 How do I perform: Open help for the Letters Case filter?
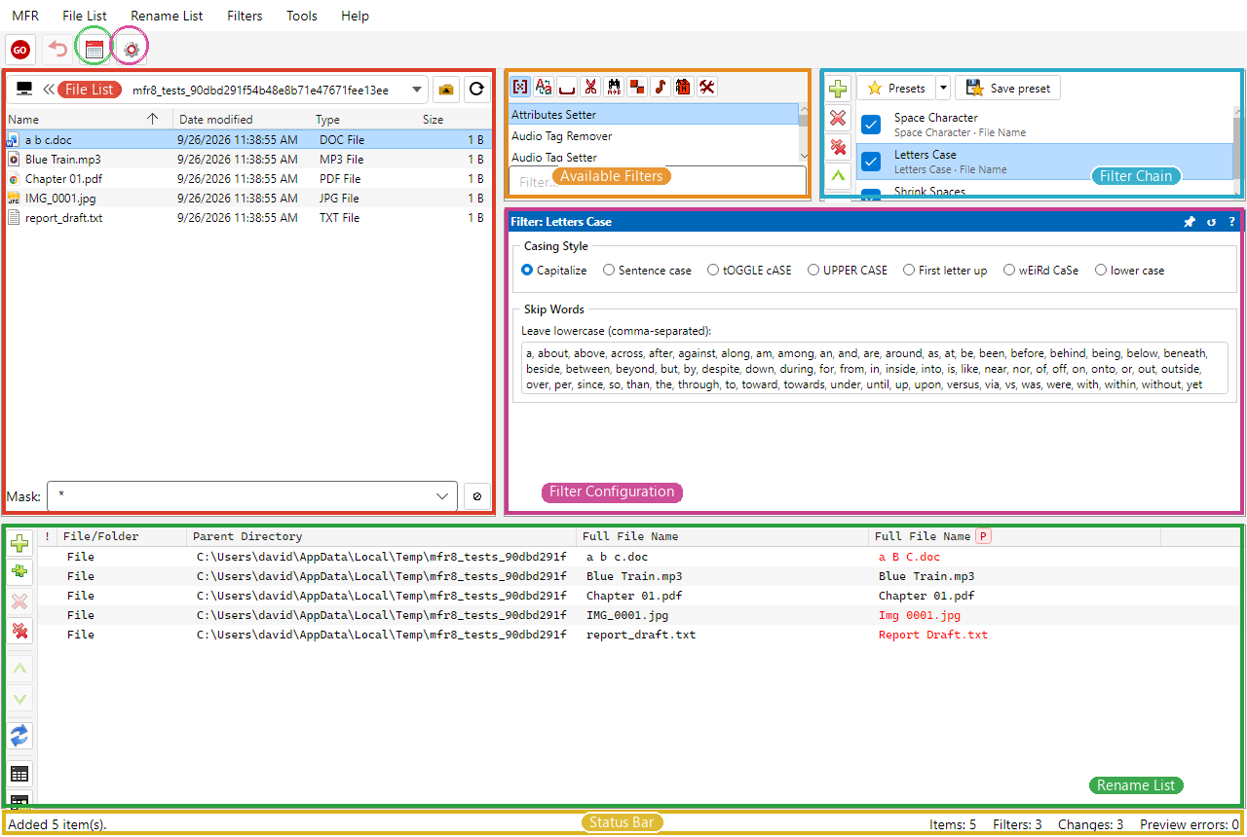1231,222
